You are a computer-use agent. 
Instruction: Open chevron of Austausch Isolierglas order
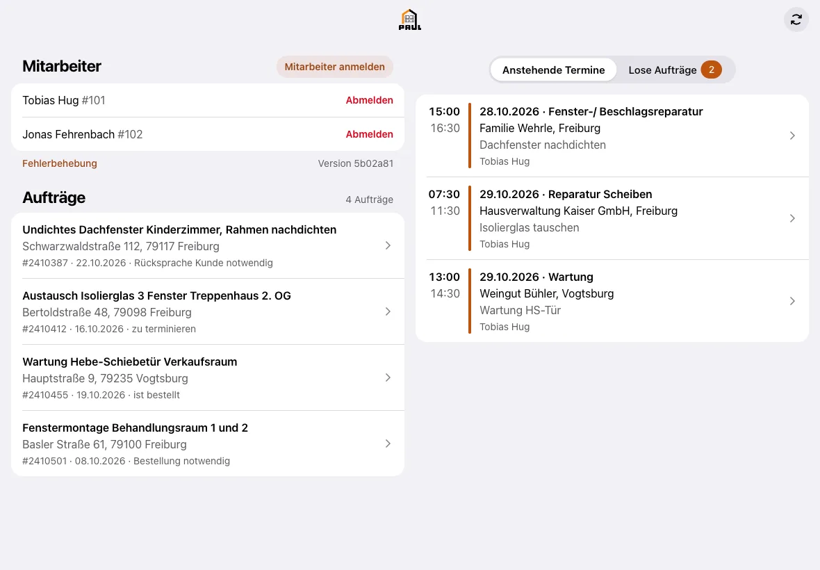(x=388, y=311)
